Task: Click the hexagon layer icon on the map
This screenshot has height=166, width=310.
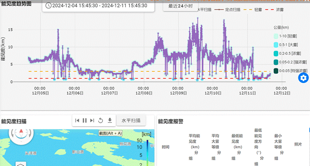Action: pos(21,164)
